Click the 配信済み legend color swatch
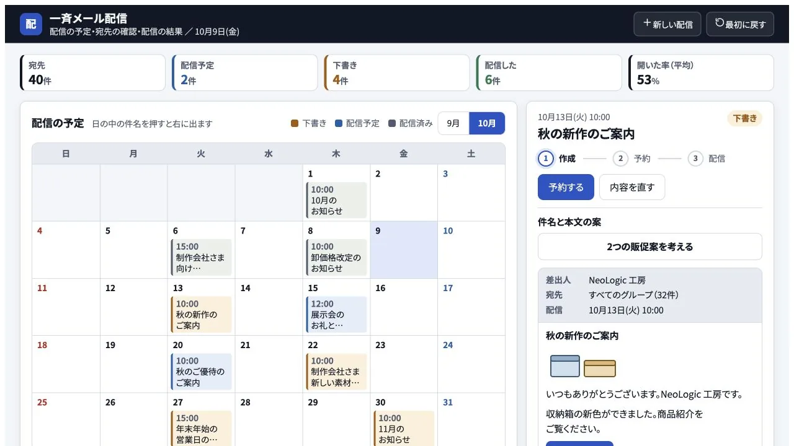 coord(391,123)
